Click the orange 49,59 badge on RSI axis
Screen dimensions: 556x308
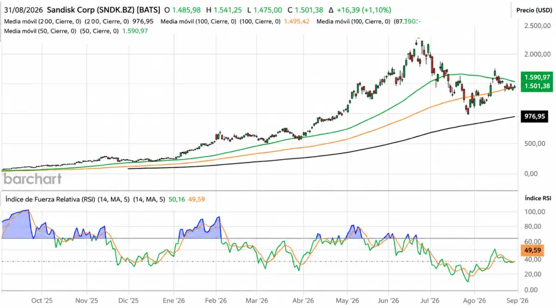[x=532, y=250]
